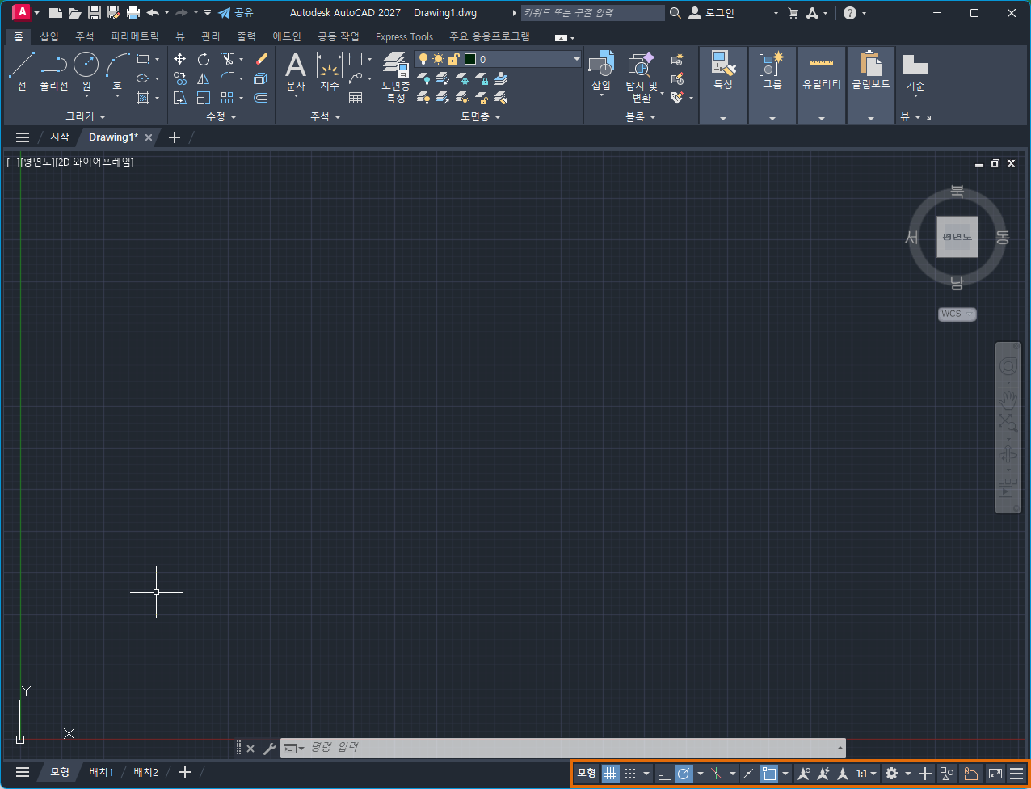Click the layer color swatch in dropdown
The image size is (1031, 789).
(470, 59)
